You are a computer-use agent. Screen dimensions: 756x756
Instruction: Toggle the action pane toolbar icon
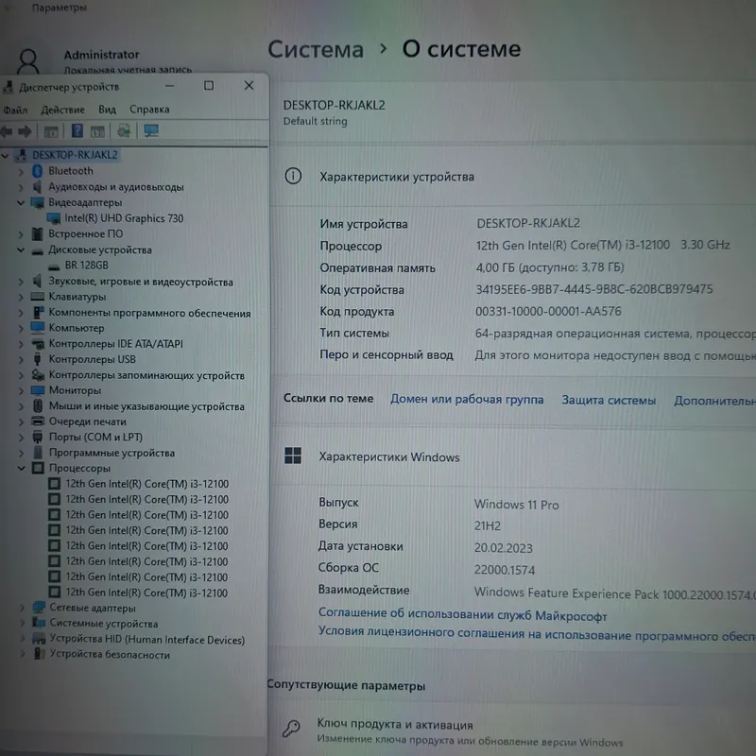(97, 131)
